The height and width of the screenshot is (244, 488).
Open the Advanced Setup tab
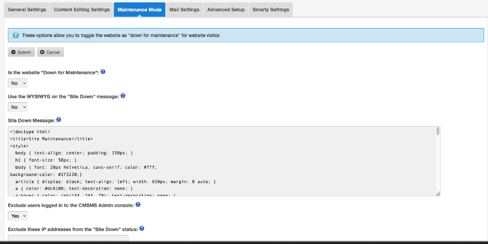226,10
